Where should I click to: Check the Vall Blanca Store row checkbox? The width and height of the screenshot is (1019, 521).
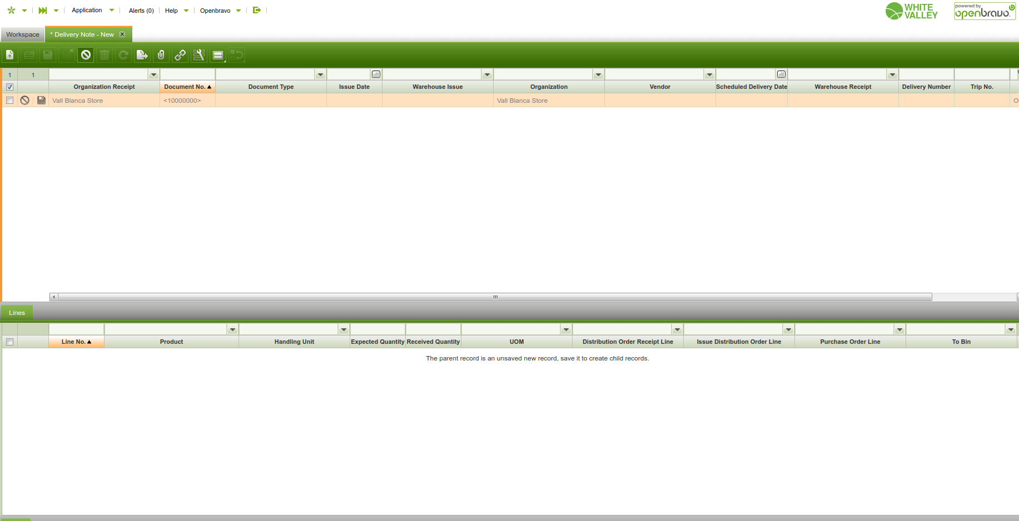pos(9,101)
